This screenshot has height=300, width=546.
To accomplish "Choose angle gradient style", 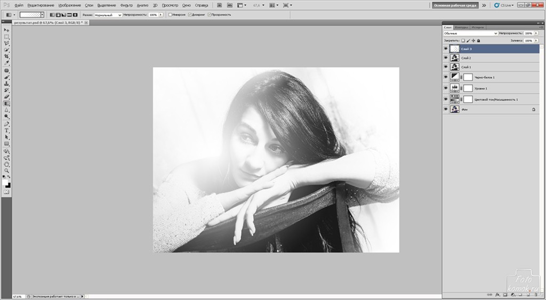I will point(64,15).
